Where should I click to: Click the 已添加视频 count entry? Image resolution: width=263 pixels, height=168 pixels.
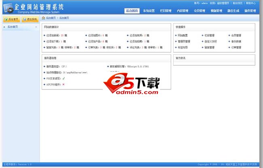coord(139,35)
